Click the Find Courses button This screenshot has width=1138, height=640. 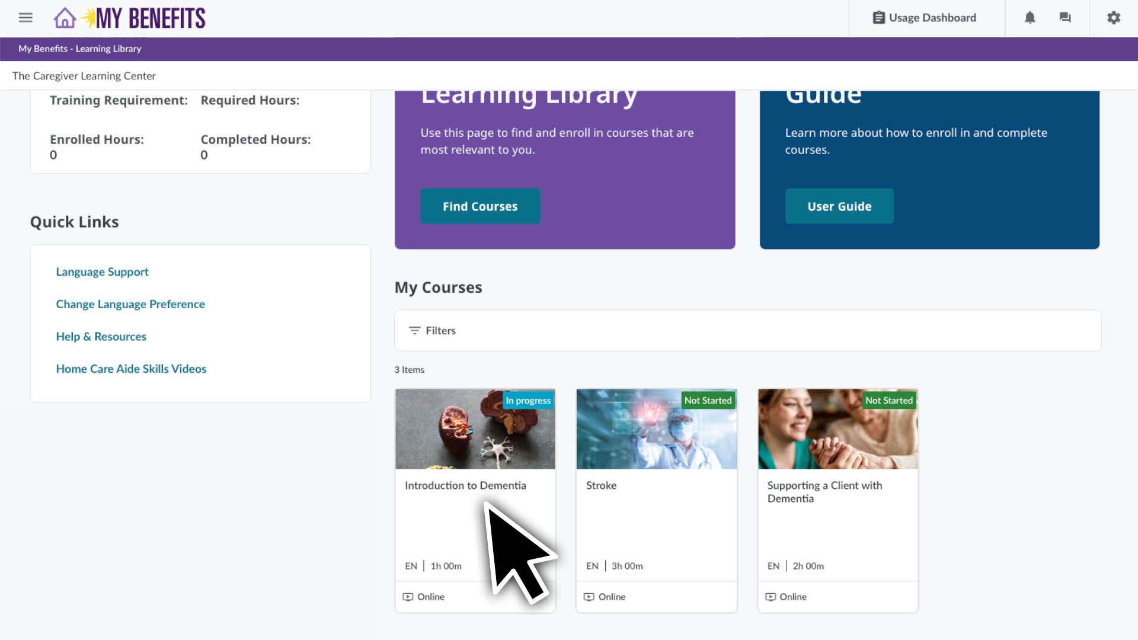tap(480, 206)
